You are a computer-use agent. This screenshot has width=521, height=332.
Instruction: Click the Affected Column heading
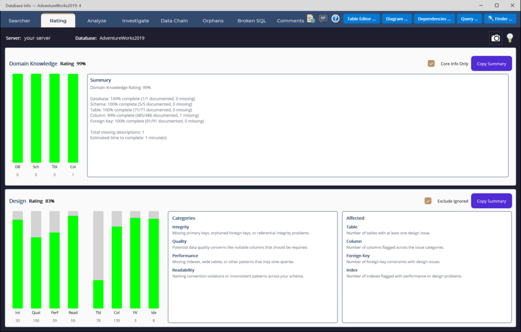click(354, 241)
